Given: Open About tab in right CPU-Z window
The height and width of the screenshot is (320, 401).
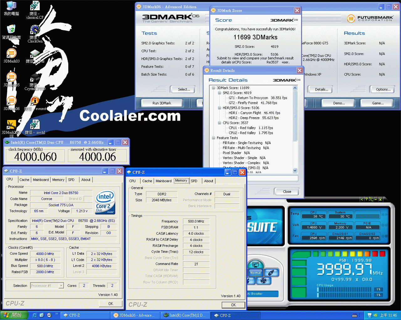Looking at the screenshot, I should click(209, 181).
